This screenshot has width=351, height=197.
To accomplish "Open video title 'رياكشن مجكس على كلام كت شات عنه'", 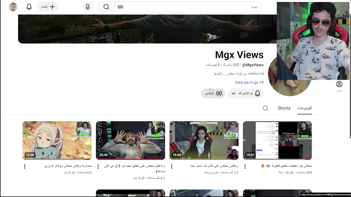I will click(x=214, y=166).
